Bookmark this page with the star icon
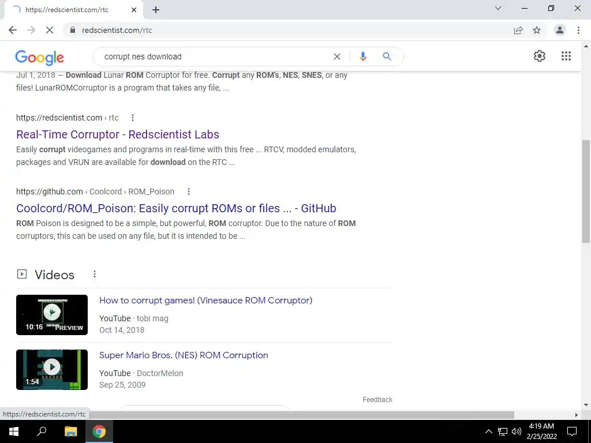This screenshot has height=443, width=591. click(x=537, y=30)
